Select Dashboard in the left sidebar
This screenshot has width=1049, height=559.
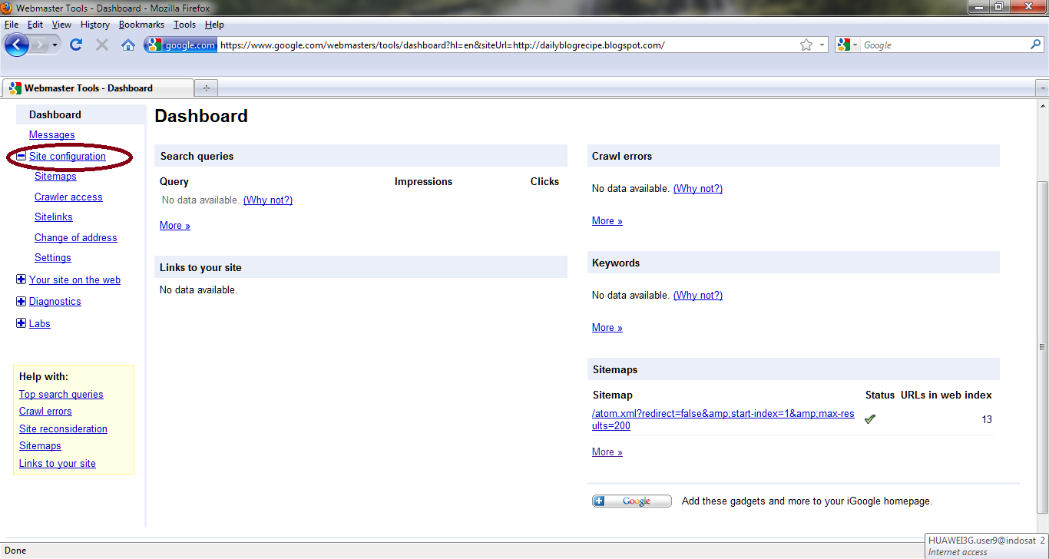(55, 114)
